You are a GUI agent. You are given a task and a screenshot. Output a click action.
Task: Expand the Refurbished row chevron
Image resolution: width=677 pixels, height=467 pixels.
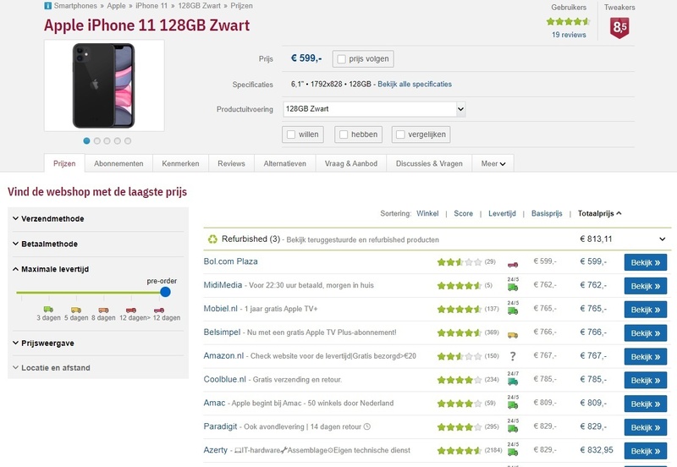click(x=662, y=239)
